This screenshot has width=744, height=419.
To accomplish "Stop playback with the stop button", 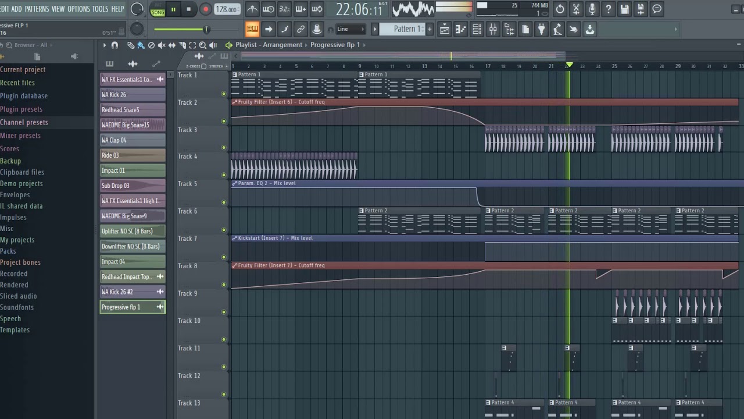I will (188, 9).
